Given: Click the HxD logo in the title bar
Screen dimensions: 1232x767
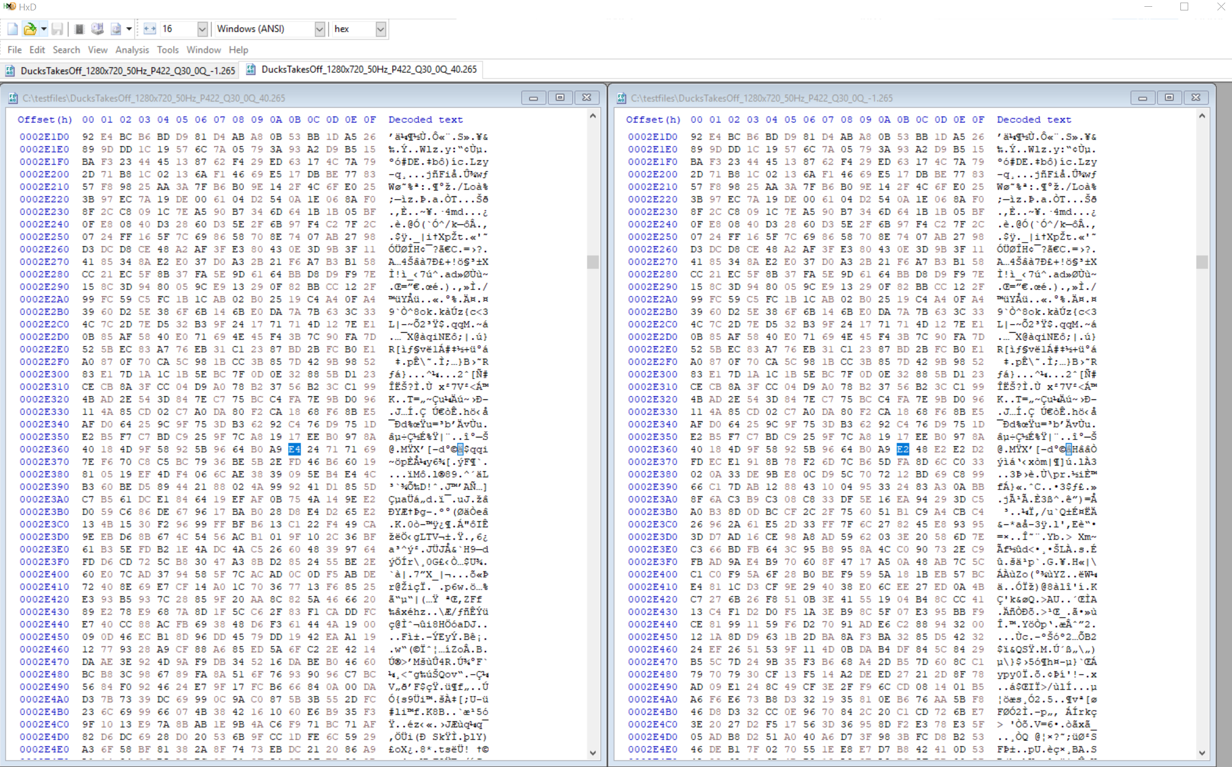Looking at the screenshot, I should click(x=11, y=6).
